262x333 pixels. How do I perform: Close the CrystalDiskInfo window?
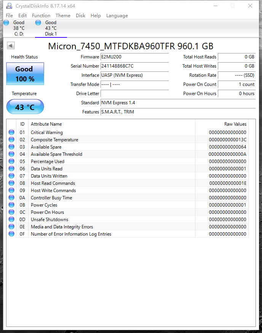pos(250,6)
